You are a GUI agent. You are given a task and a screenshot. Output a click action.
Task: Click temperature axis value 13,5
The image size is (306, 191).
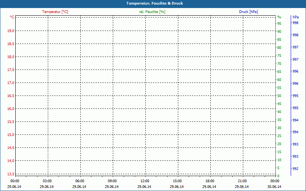tap(11, 174)
